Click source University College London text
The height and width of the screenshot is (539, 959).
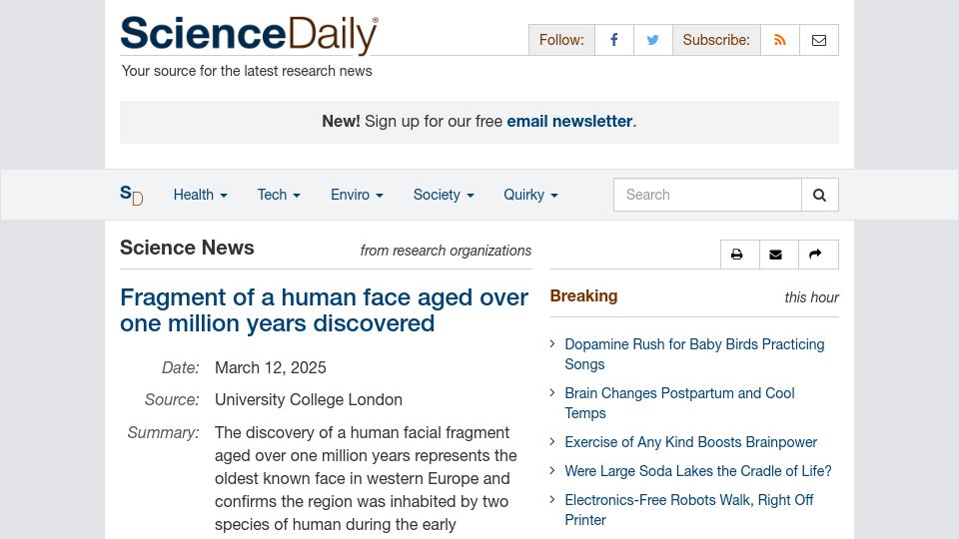point(309,399)
